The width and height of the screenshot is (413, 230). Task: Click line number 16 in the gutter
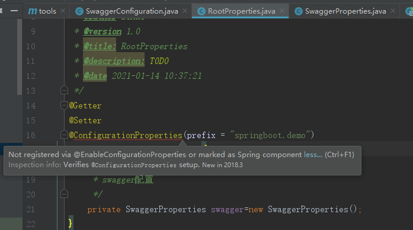click(31, 135)
